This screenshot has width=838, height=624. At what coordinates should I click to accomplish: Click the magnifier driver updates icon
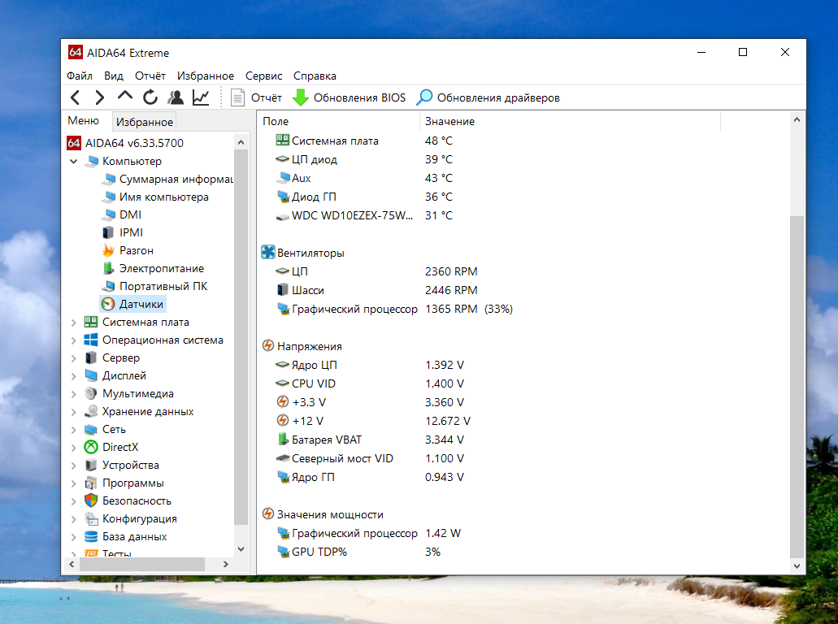coord(424,97)
